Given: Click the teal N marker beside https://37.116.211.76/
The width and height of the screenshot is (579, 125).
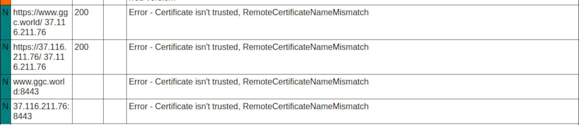Looking at the screenshot, I should pos(5,57).
